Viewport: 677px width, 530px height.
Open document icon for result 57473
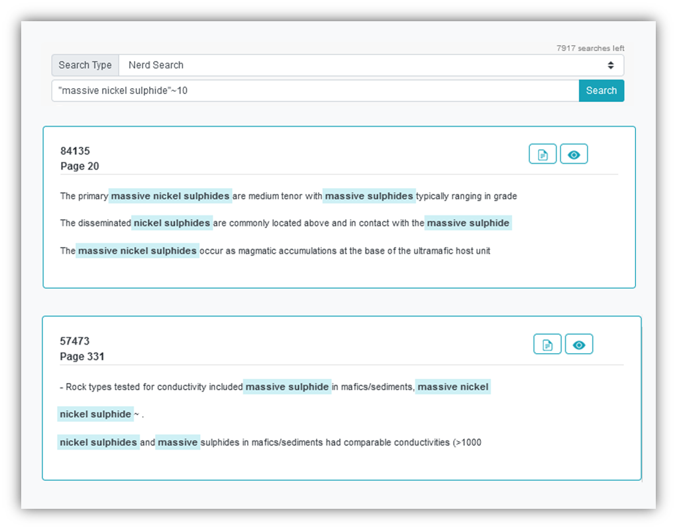pyautogui.click(x=547, y=344)
